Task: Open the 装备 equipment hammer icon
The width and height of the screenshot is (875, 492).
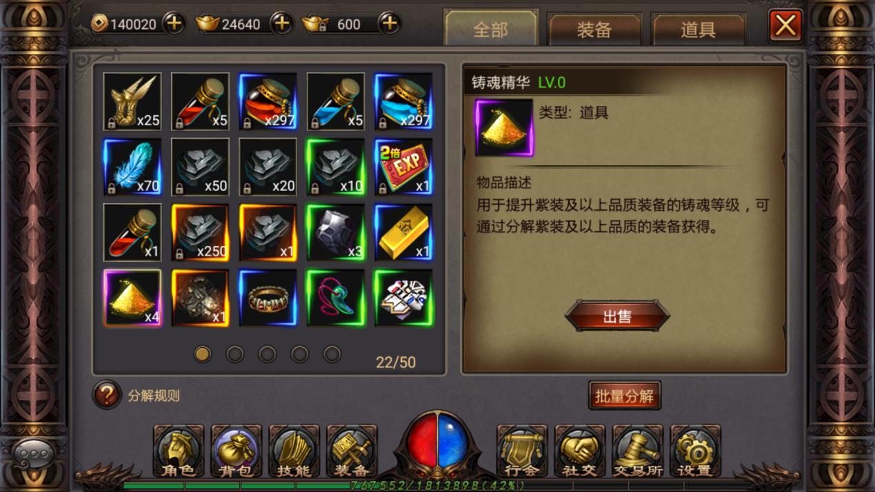Action: point(352,451)
